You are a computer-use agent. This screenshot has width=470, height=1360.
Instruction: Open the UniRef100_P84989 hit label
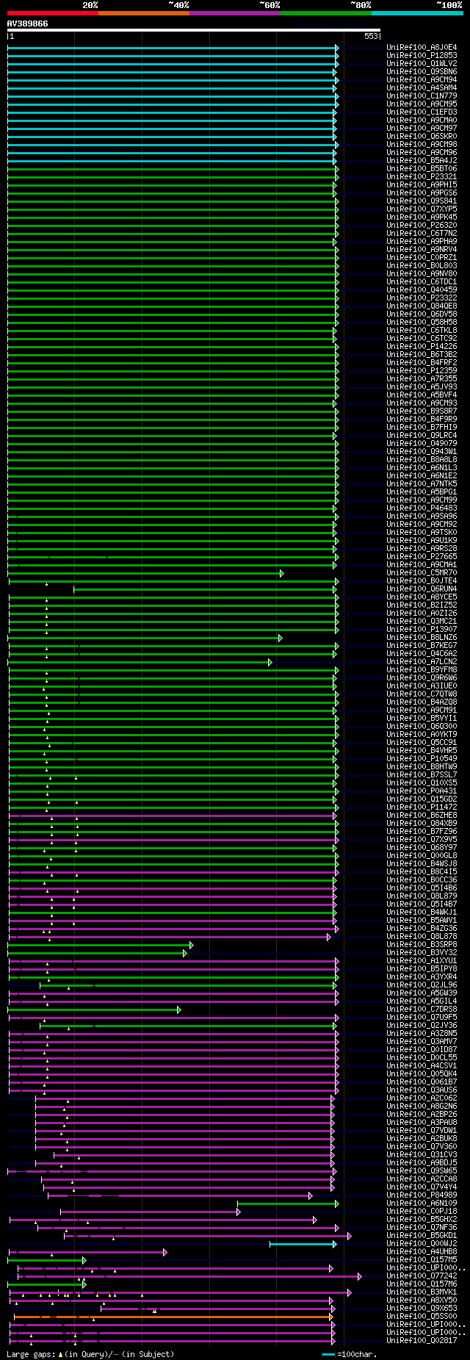(x=422, y=1195)
